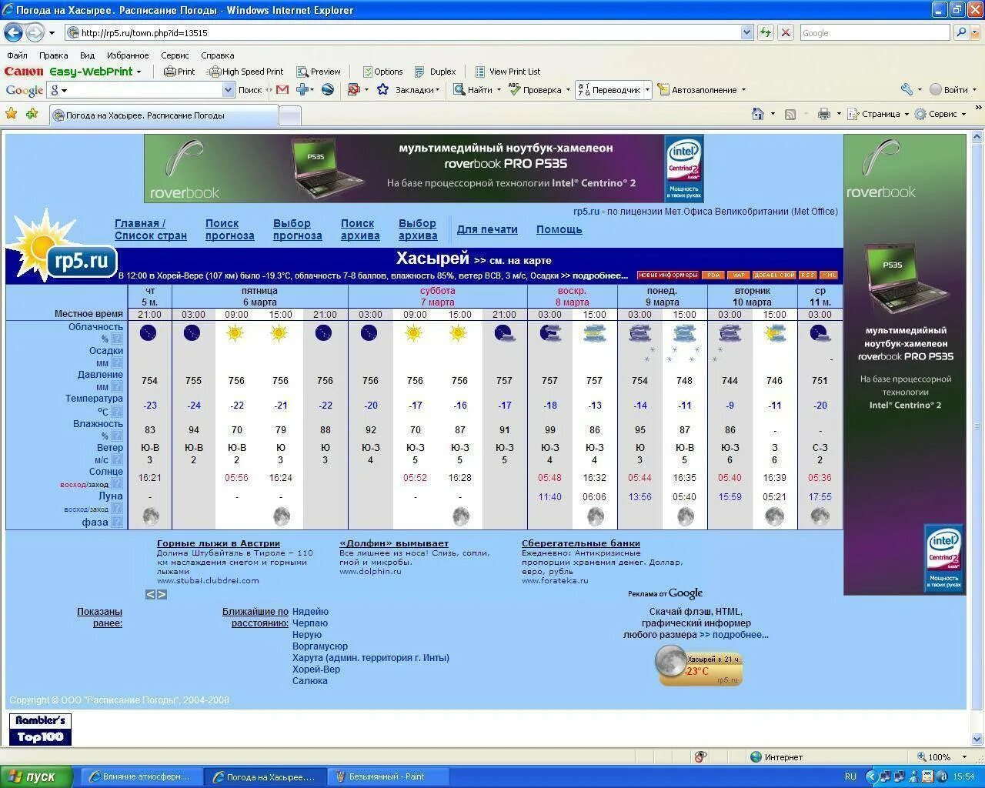
Task: Click the browser Back button
Action: pyautogui.click(x=13, y=32)
